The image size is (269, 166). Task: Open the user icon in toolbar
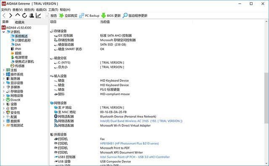pyautogui.click(x=32, y=16)
